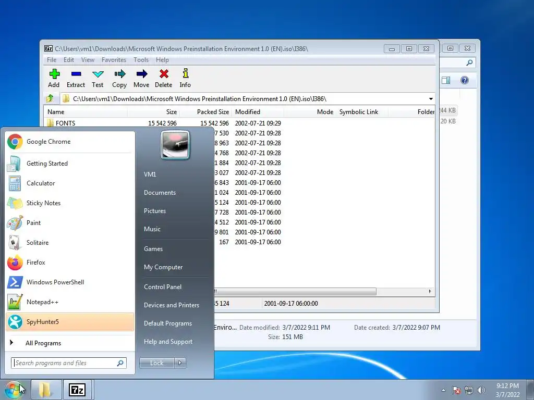This screenshot has height=400, width=534.
Task: Open volume speaker tray icon
Action: [481, 391]
